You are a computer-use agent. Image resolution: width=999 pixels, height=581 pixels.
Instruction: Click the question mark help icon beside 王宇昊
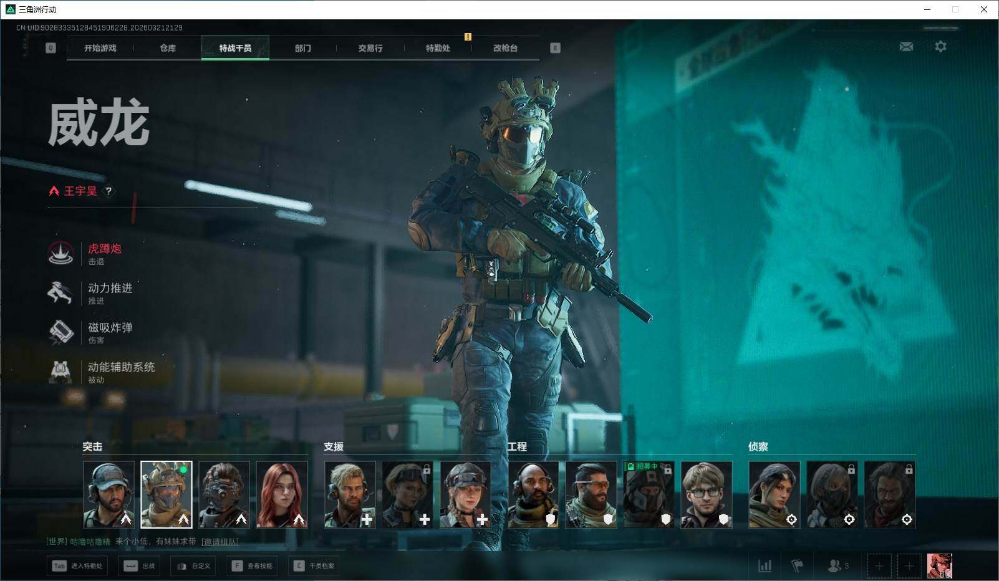click(109, 191)
